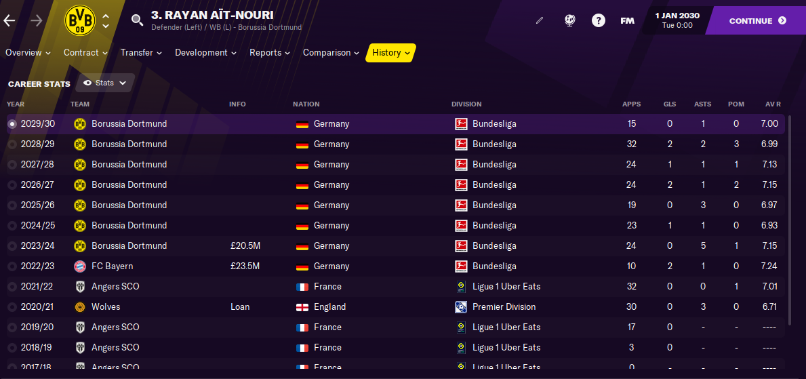Open the Comparison tab
This screenshot has width=806, height=379.
pyautogui.click(x=331, y=52)
